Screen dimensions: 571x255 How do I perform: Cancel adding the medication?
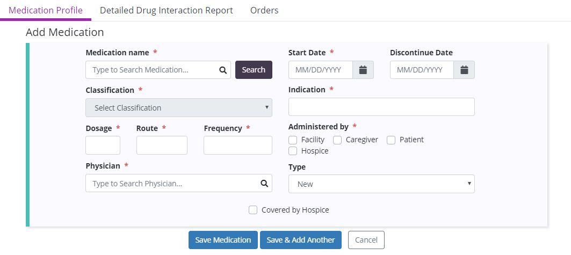[366, 240]
